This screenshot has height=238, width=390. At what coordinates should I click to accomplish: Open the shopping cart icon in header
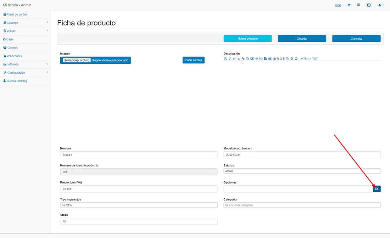pyautogui.click(x=349, y=5)
